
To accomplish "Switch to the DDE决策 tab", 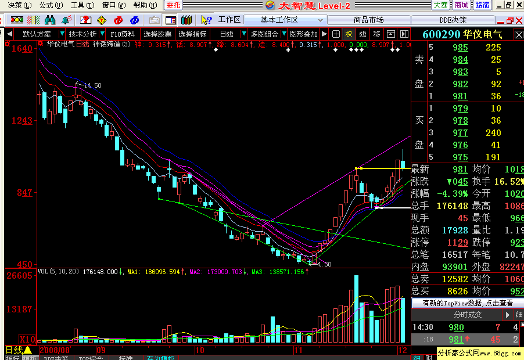I will 453,20.
